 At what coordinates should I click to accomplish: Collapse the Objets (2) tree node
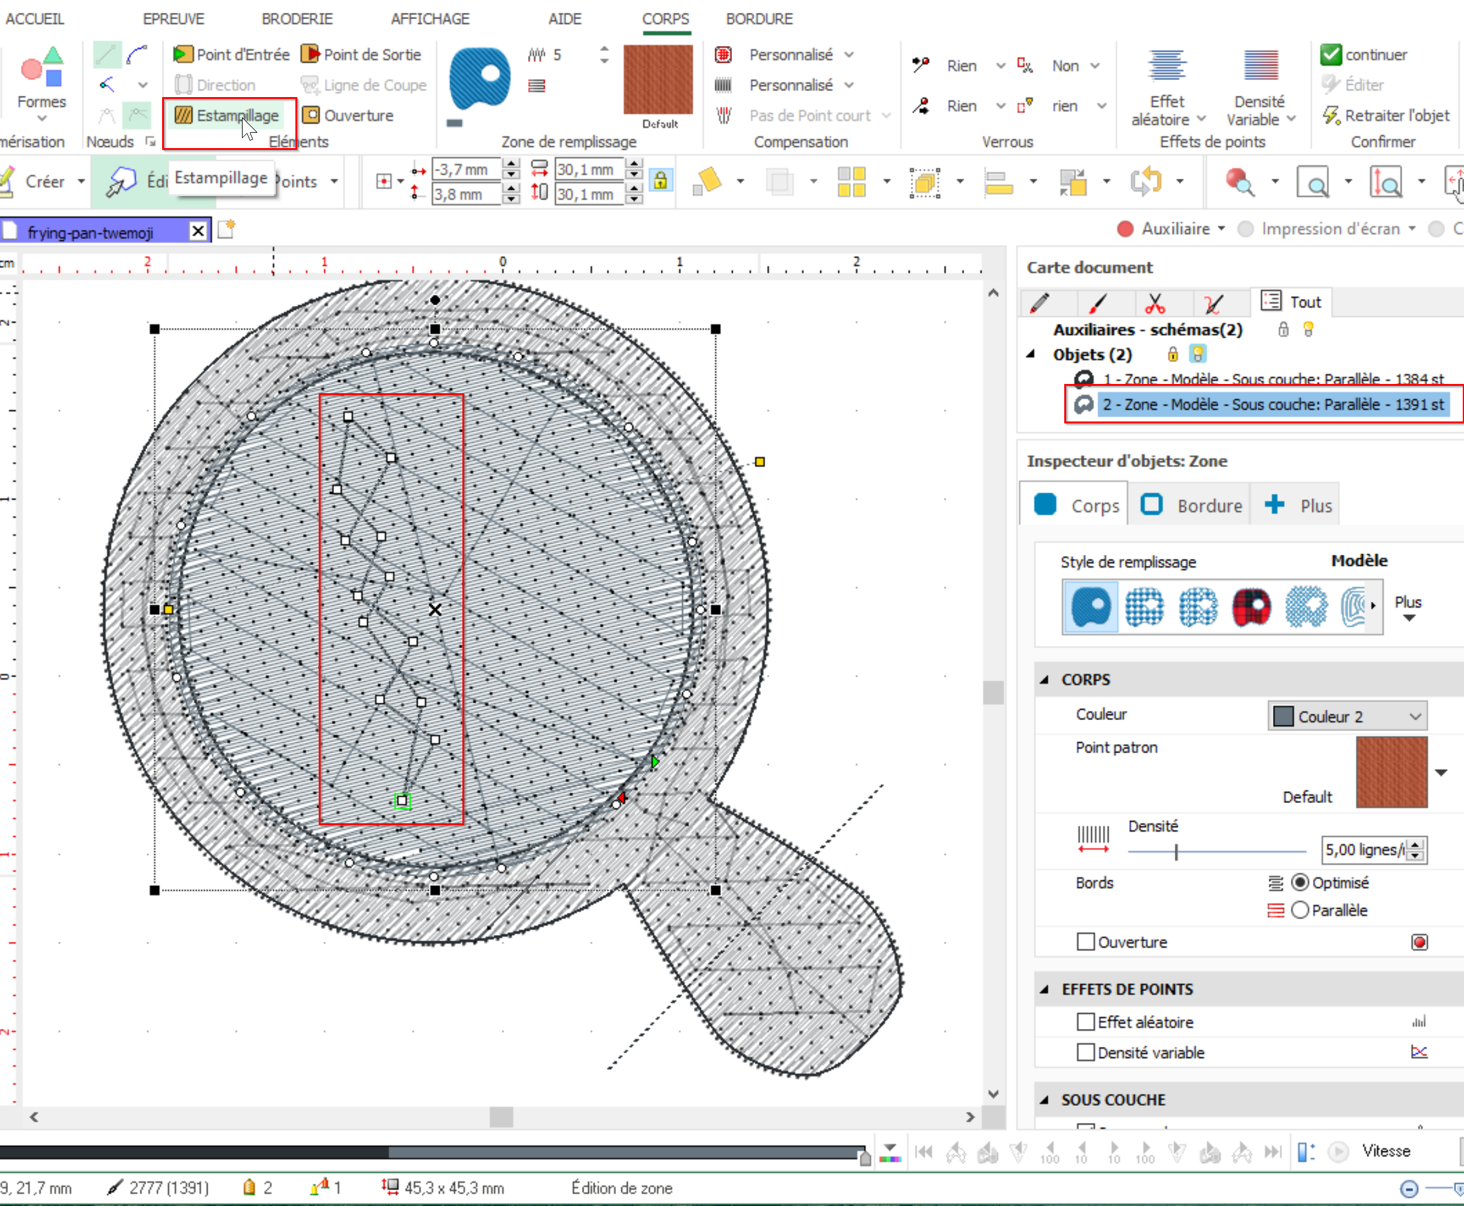[1031, 354]
